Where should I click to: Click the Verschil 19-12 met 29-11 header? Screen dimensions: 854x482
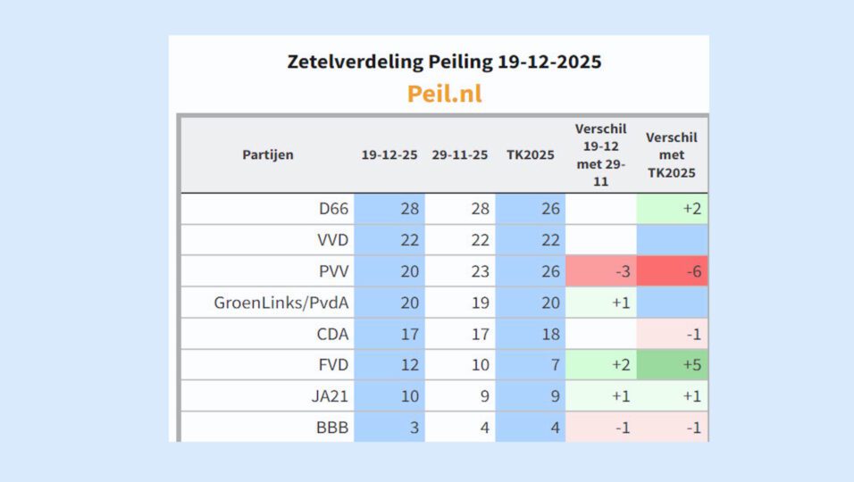(600, 154)
